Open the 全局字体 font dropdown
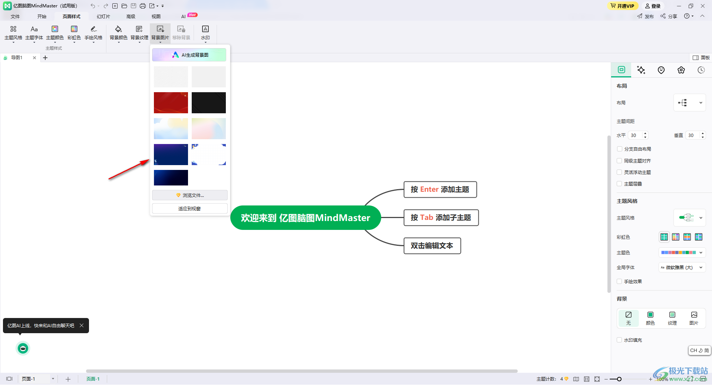 [x=682, y=268]
